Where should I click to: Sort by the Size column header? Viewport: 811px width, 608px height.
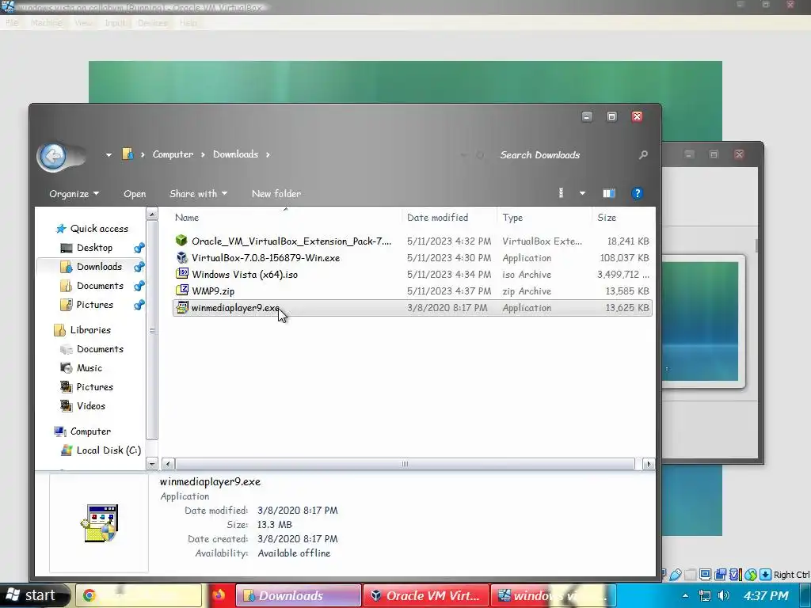tap(607, 218)
